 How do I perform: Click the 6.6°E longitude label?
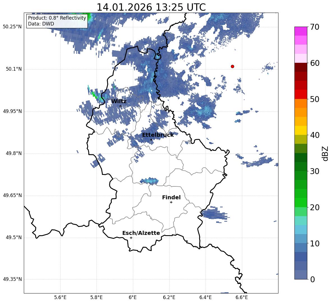tap(242, 297)
